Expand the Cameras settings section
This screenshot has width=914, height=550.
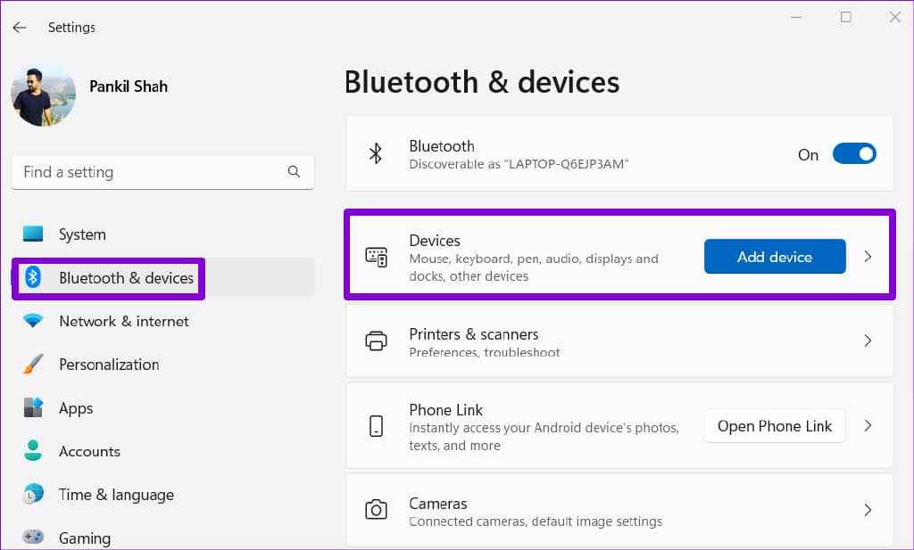click(867, 509)
